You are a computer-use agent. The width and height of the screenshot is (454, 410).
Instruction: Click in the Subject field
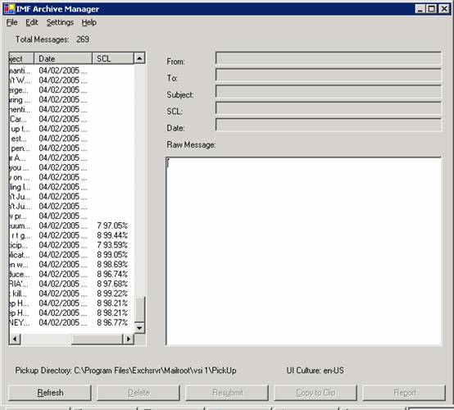point(329,91)
